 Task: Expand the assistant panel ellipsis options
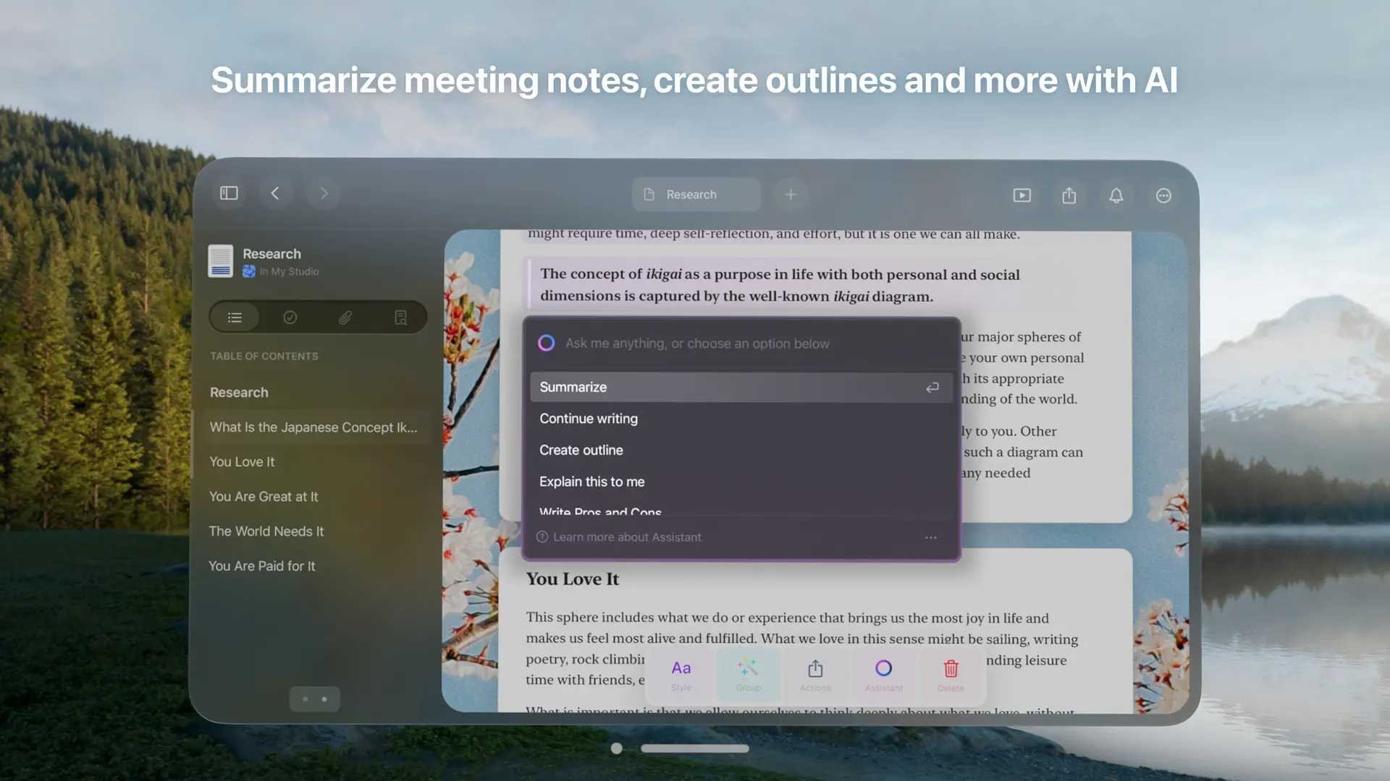point(931,537)
